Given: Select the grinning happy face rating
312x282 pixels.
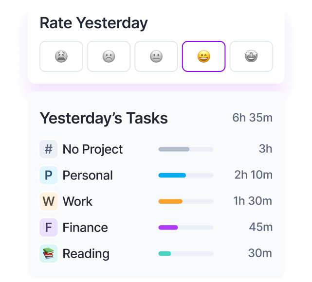Looking at the screenshot, I should click(203, 56).
